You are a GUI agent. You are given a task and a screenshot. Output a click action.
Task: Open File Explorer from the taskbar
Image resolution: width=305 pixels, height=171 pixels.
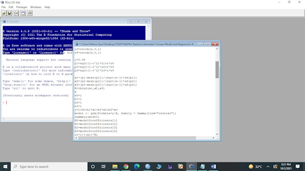click(115, 167)
